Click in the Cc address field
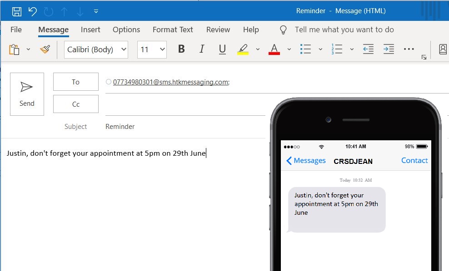The image size is (449, 271). [185, 105]
